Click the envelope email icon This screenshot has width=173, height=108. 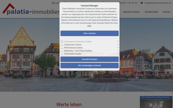[x=142, y=3]
